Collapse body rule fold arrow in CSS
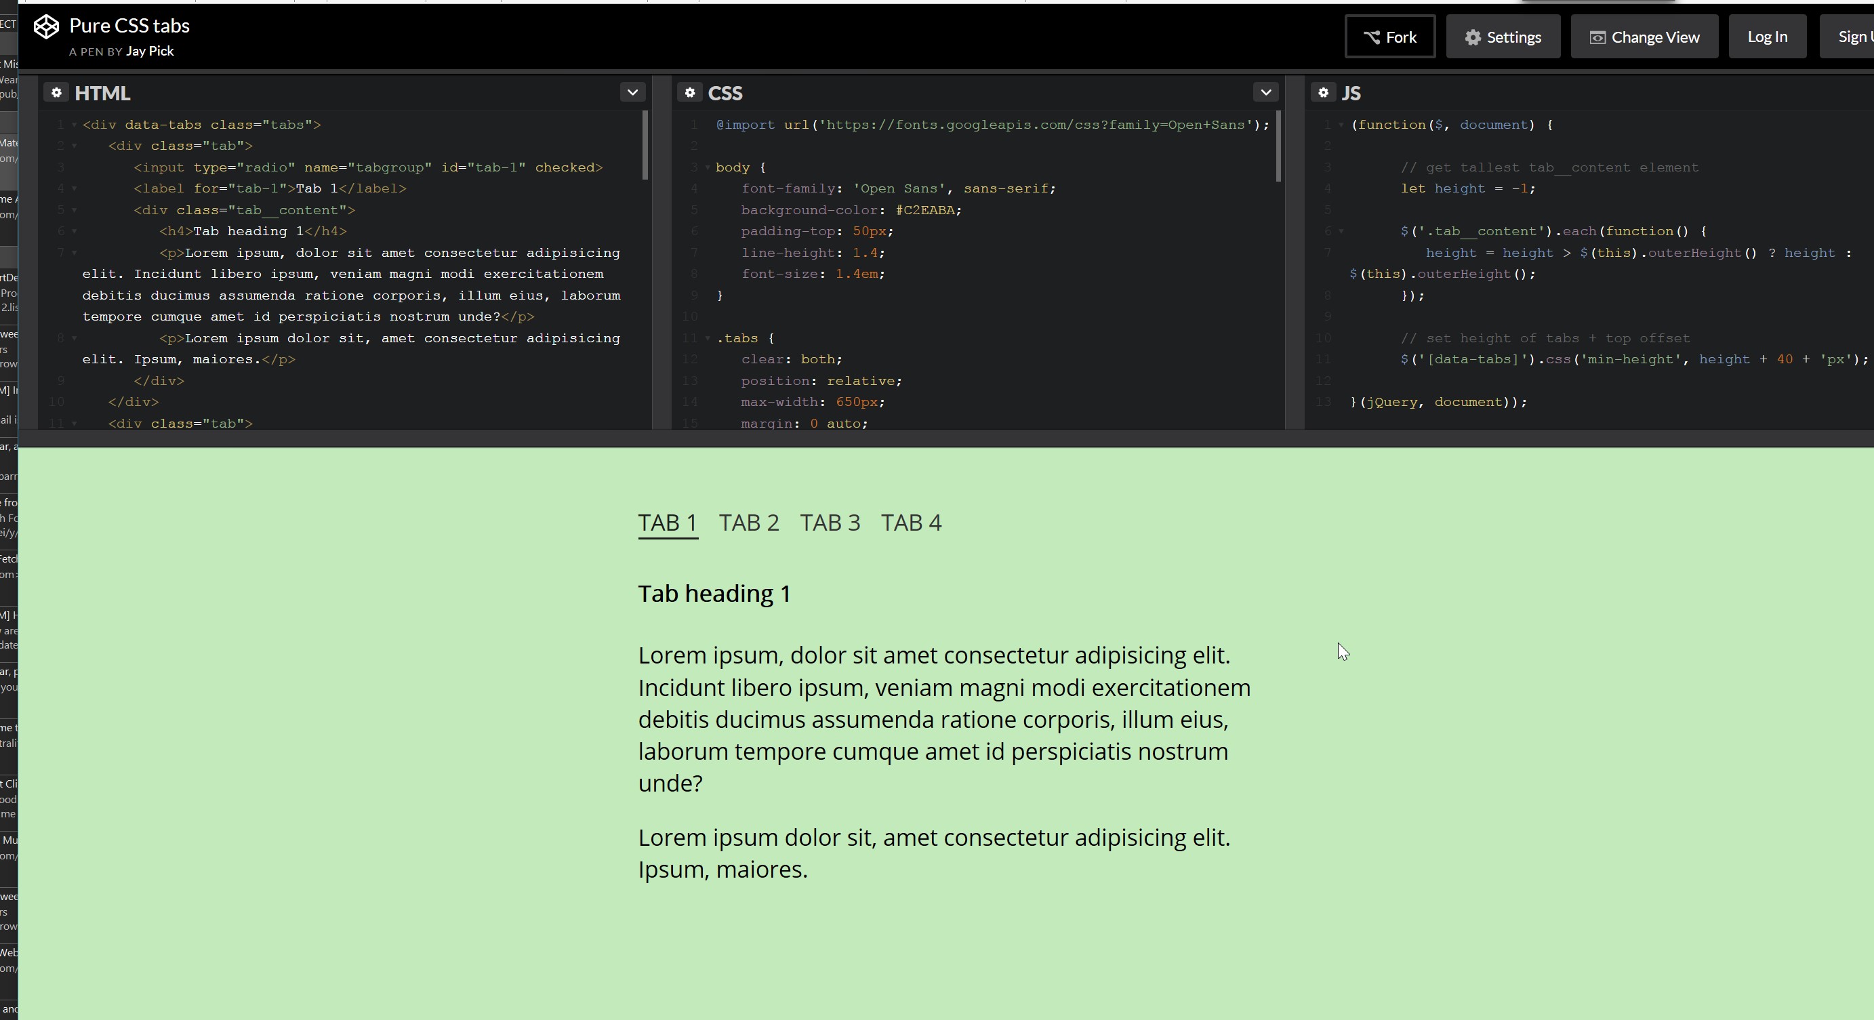The width and height of the screenshot is (1874, 1020). [708, 167]
